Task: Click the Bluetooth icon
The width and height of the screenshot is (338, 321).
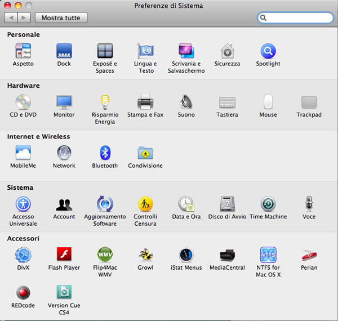Action: pos(105,153)
